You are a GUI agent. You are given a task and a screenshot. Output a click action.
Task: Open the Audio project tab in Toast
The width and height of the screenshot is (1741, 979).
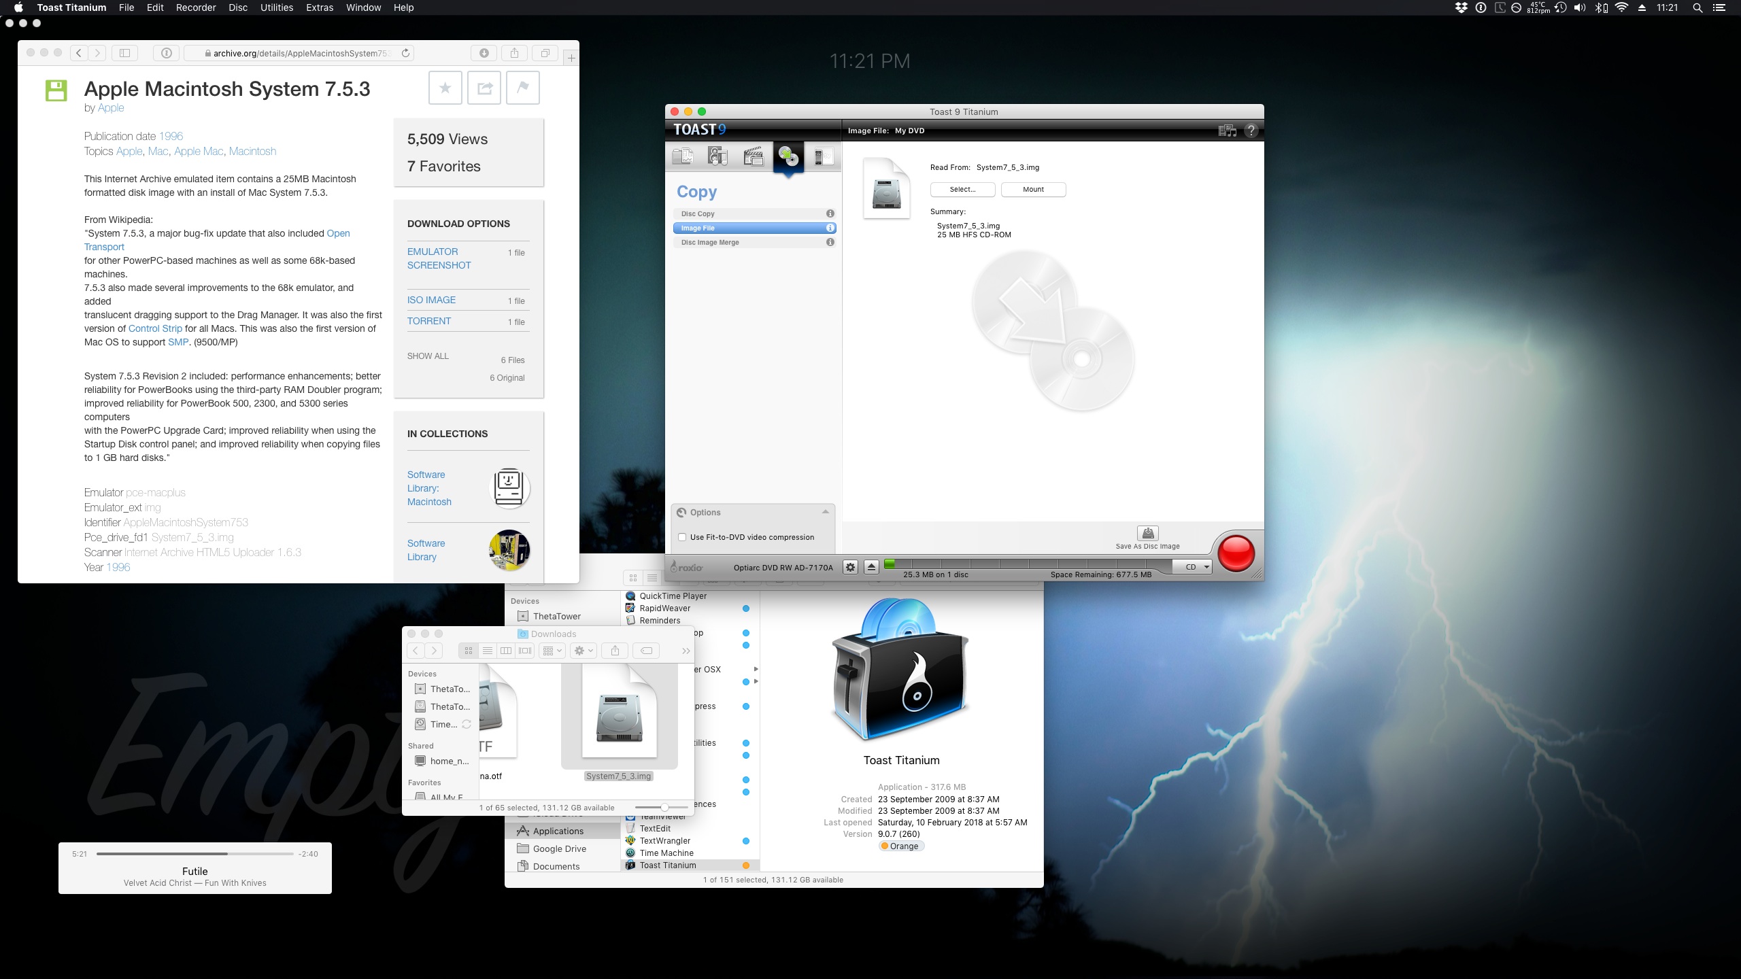click(718, 157)
